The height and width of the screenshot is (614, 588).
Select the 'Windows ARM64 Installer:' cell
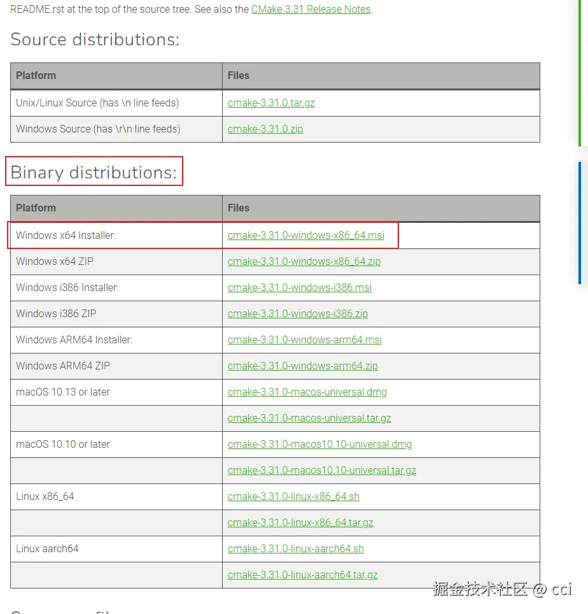coord(116,340)
